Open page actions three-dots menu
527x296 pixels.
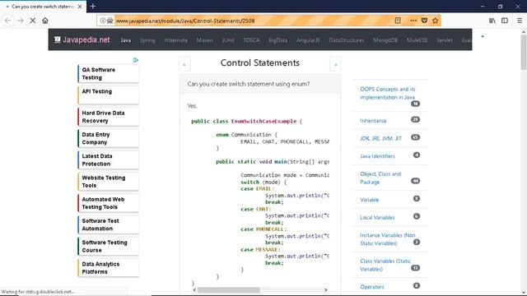pyautogui.click(x=413, y=21)
